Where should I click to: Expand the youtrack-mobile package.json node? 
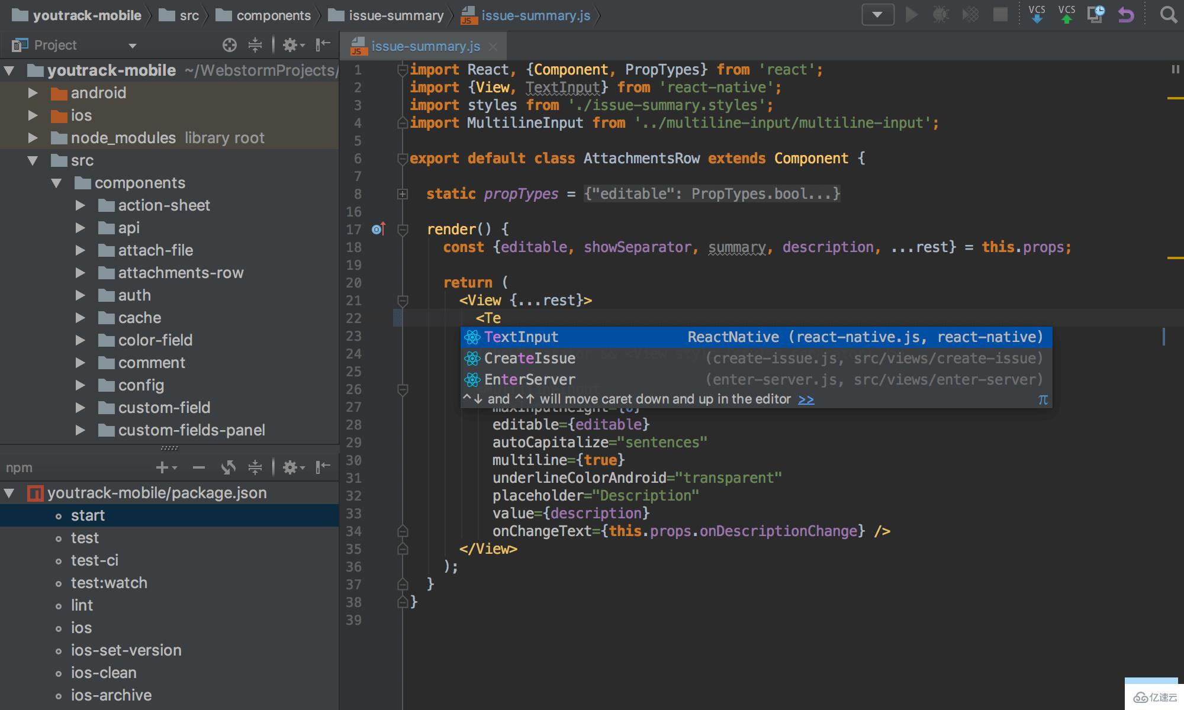(10, 492)
